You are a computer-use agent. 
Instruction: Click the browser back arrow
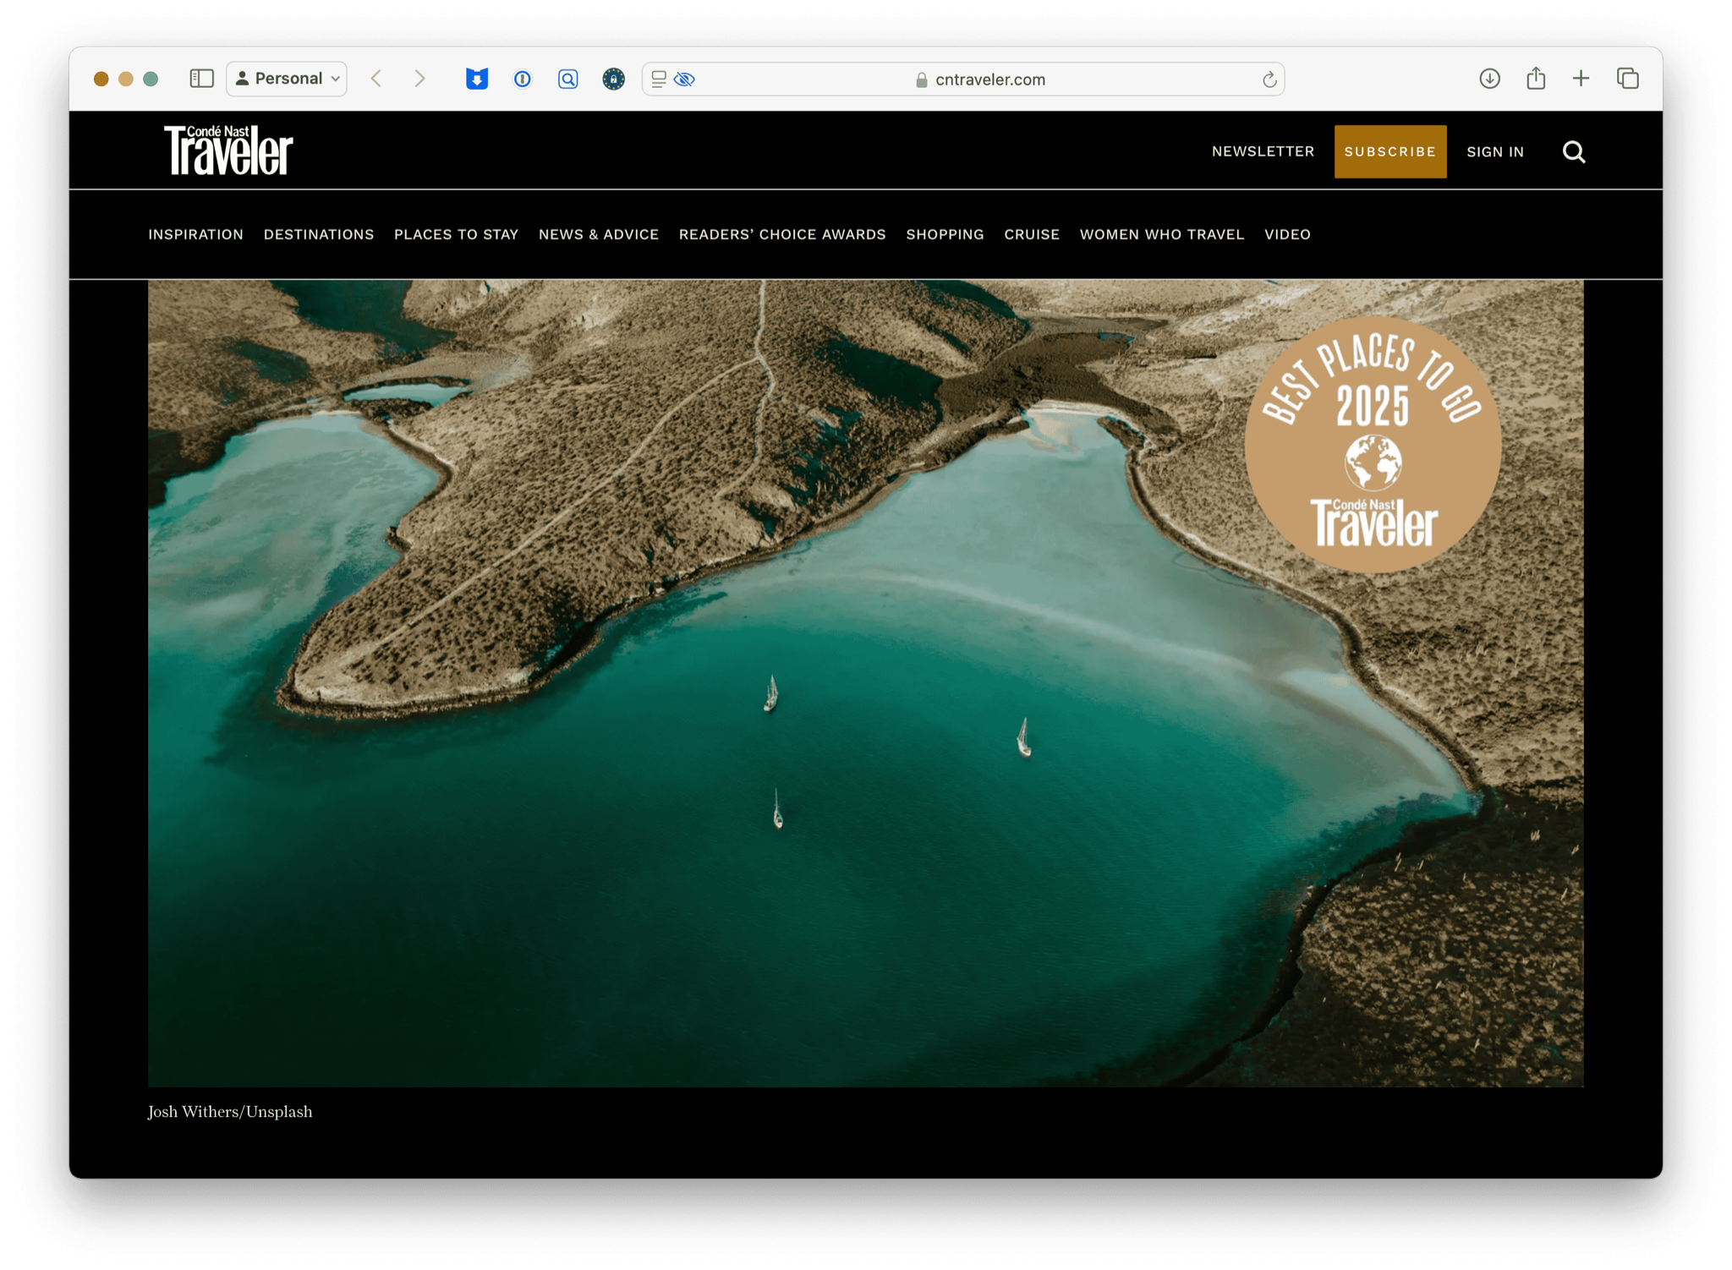click(x=376, y=79)
